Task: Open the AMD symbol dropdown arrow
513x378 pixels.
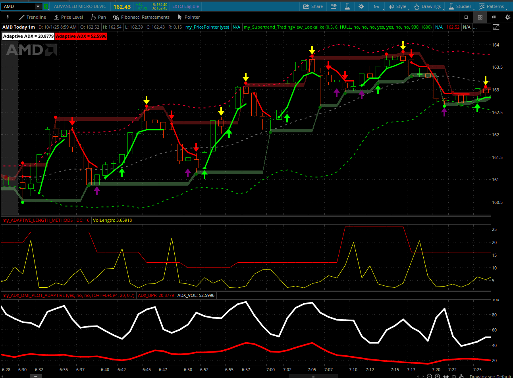Action: [38, 6]
